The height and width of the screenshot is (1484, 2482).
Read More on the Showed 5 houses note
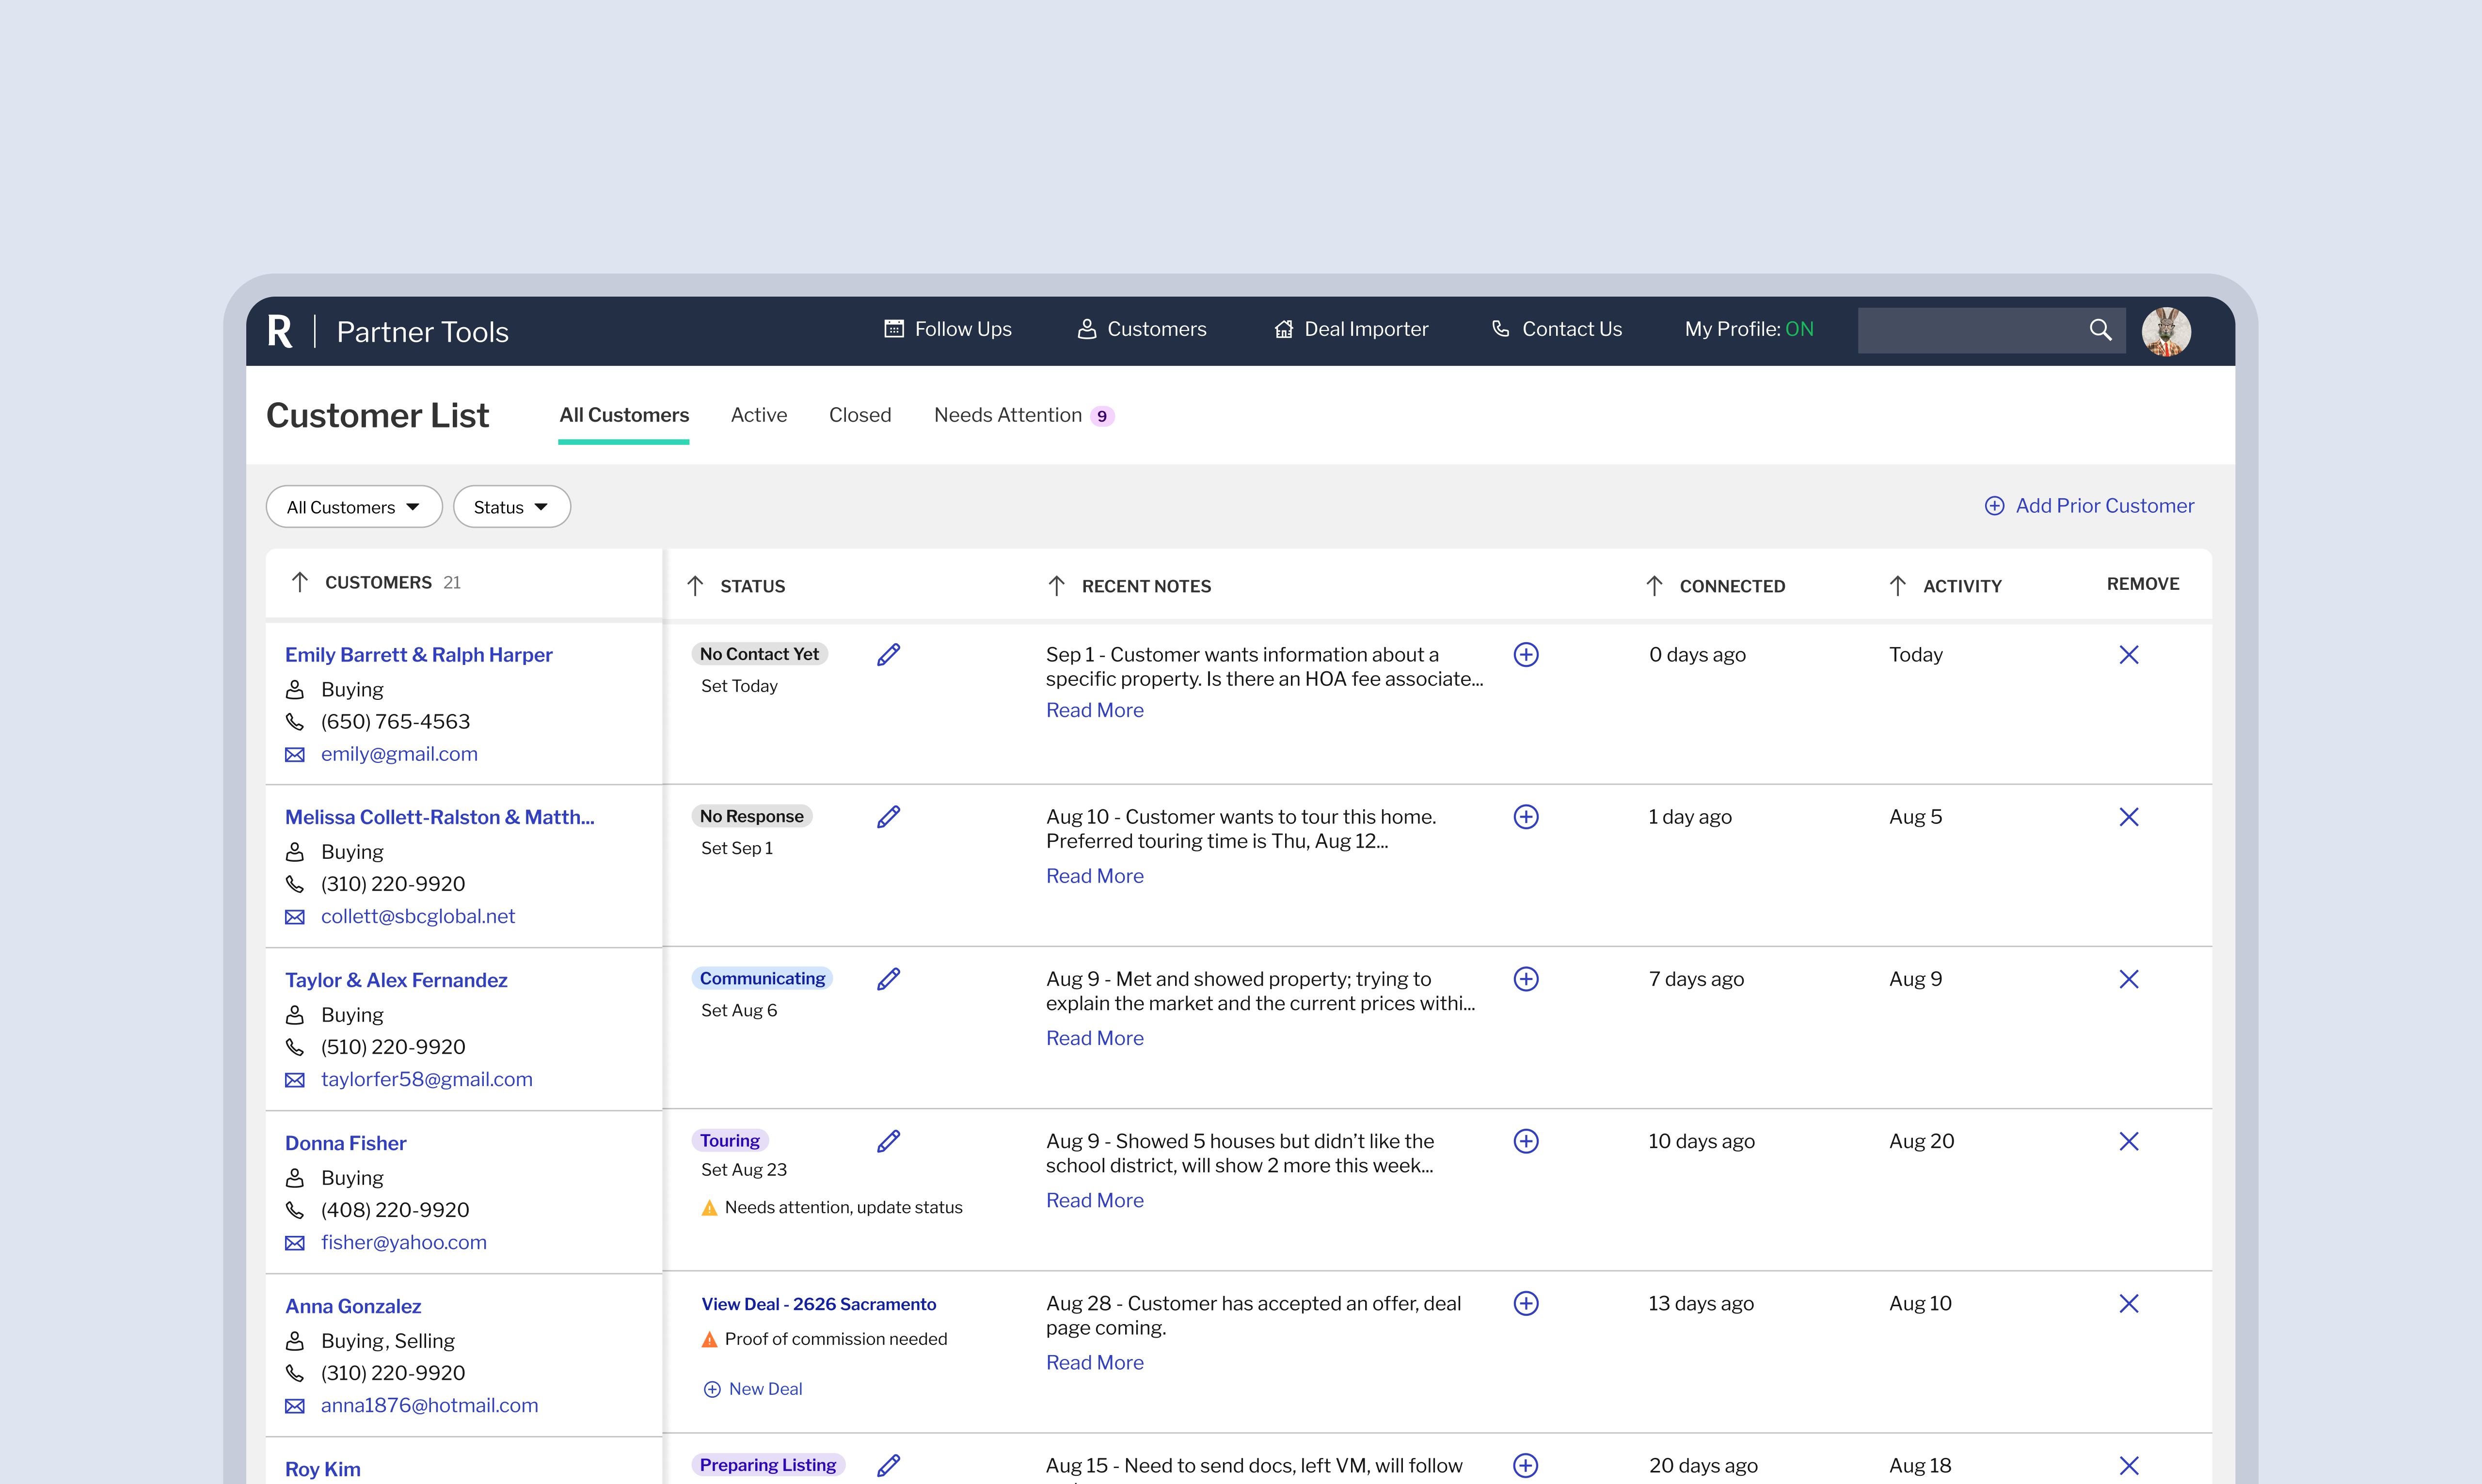(x=1095, y=1200)
